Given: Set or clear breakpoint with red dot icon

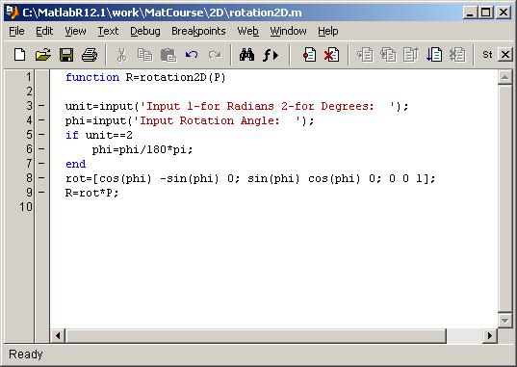Looking at the screenshot, I should coord(309,55).
